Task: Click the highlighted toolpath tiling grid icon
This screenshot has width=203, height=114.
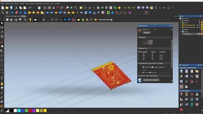Action: 181,86
